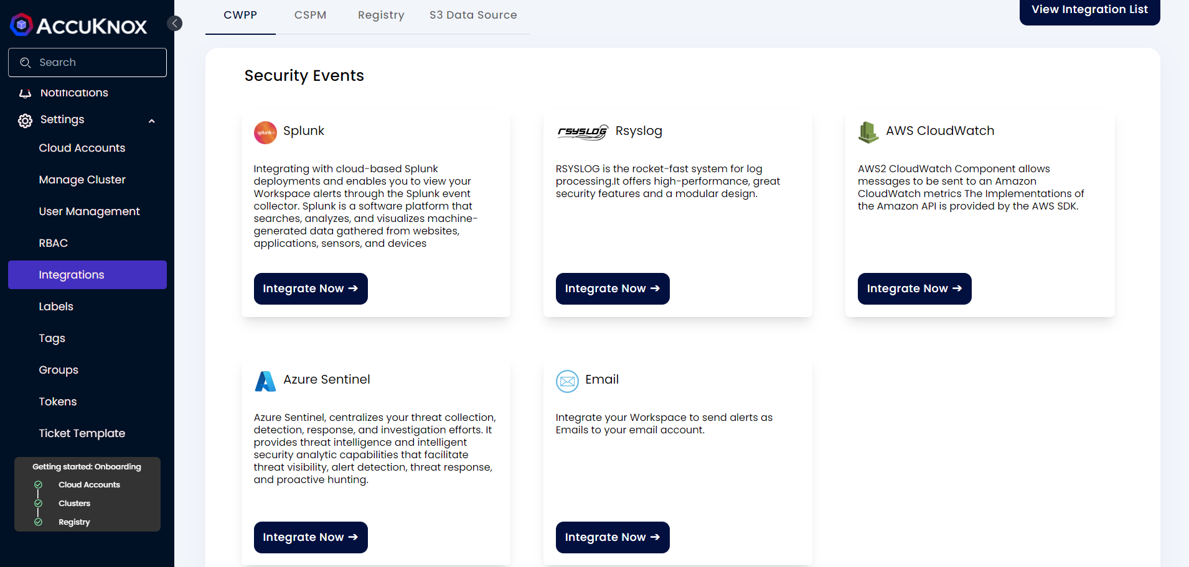Click the Cloud Accounts onboarding checkmark

pyautogui.click(x=39, y=485)
